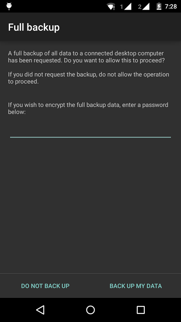Tap DO NOT BACK UP

[45, 286]
